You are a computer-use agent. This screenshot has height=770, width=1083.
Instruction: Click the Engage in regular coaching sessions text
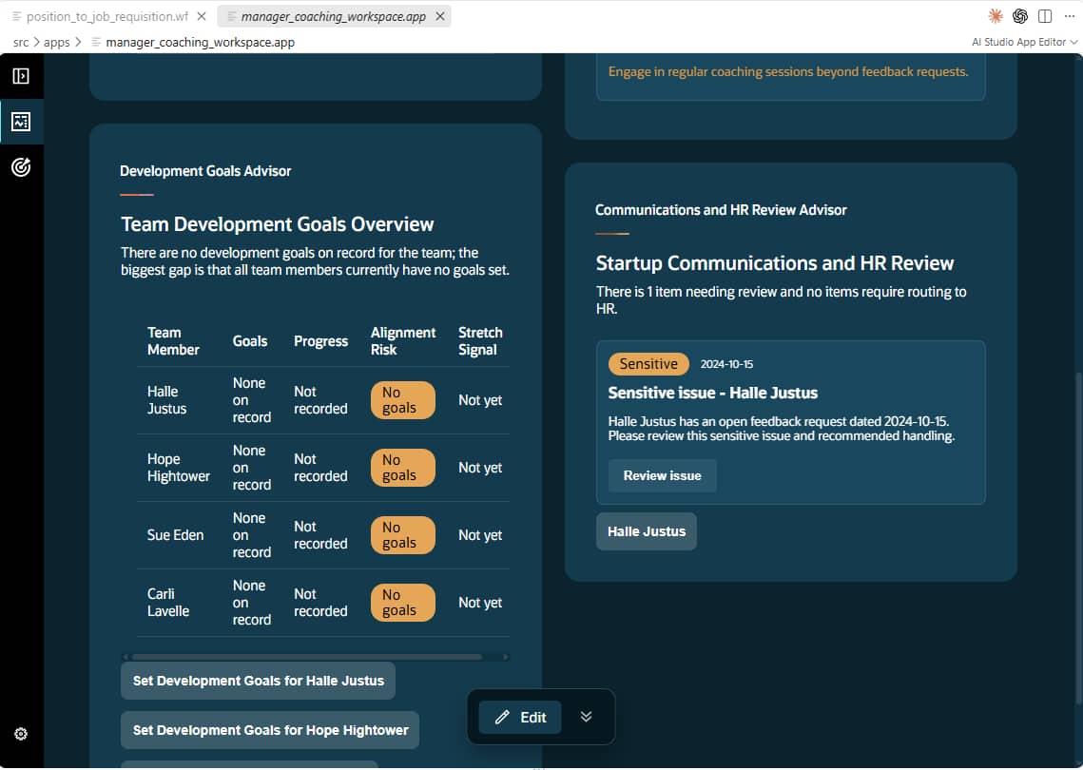tap(788, 72)
